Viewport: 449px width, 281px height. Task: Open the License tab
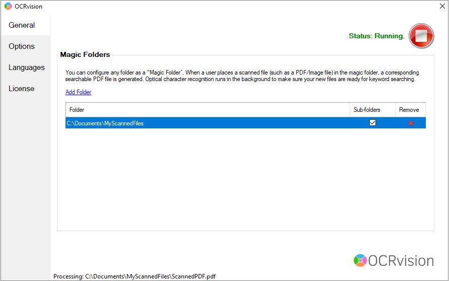tap(21, 89)
